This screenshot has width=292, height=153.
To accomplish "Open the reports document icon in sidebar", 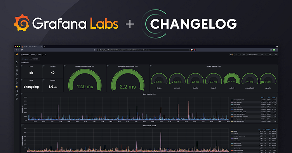I will point(17,83).
